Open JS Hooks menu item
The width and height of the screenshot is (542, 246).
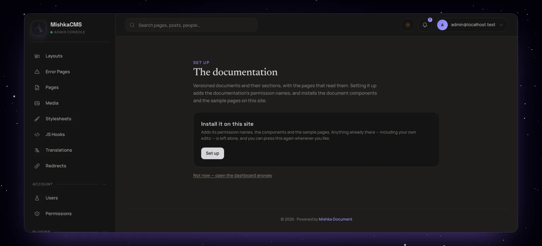point(70,135)
